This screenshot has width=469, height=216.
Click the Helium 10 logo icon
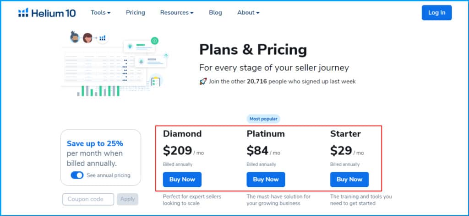click(23, 12)
